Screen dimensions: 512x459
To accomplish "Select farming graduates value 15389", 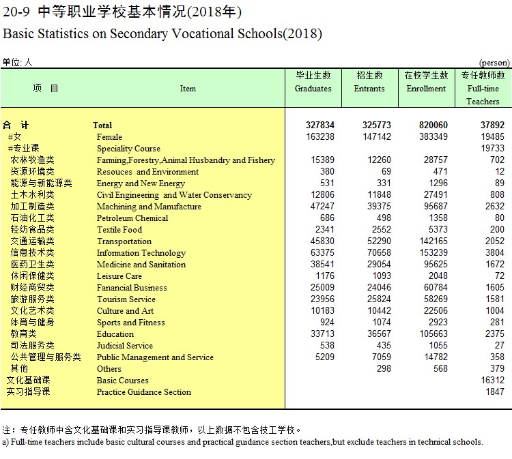I will [x=323, y=160].
